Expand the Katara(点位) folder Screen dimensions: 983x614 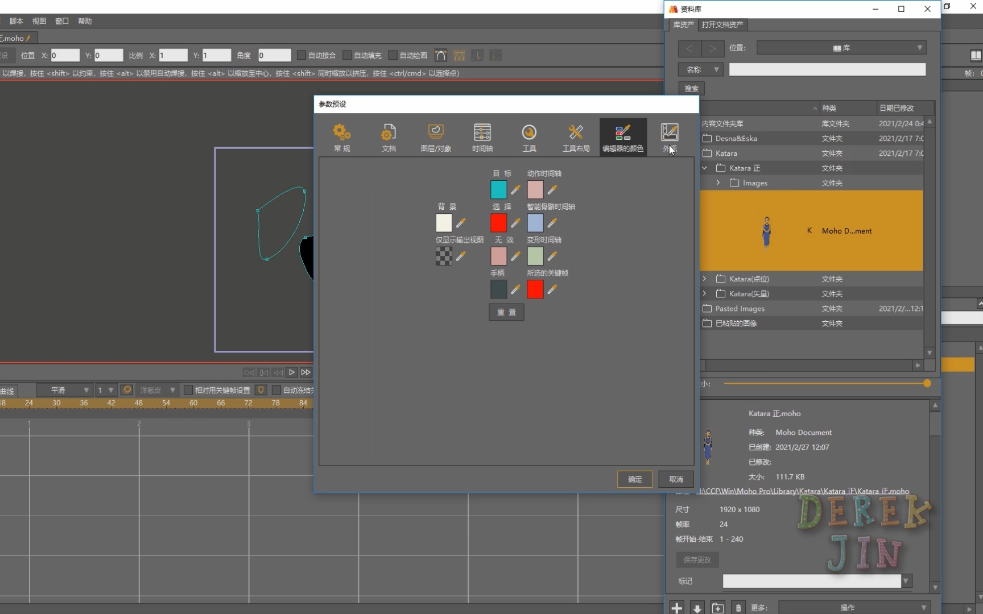[x=704, y=279]
